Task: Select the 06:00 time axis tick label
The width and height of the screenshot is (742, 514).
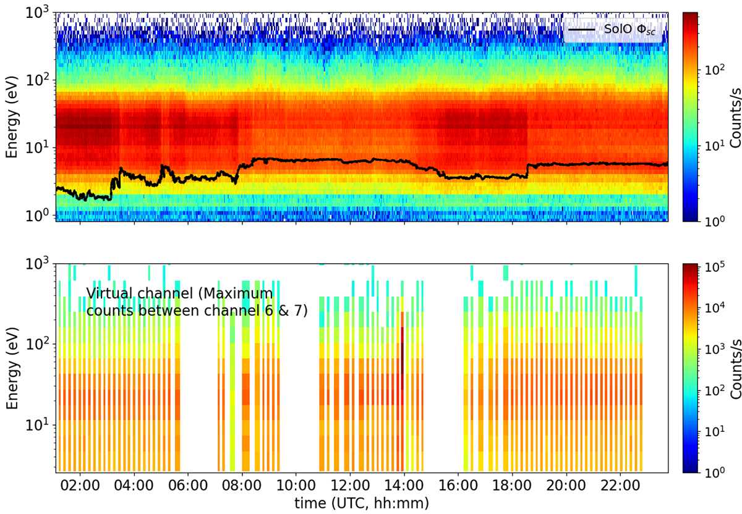Action: pyautogui.click(x=188, y=485)
